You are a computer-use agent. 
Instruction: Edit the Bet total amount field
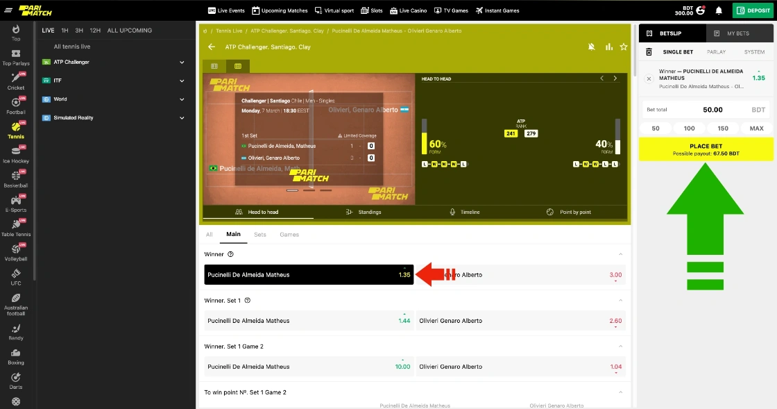pyautogui.click(x=706, y=110)
